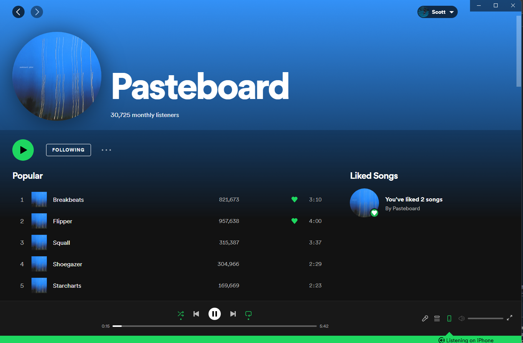Click the Flipper album art thumbnail
Screen dimensions: 523x343
click(39, 221)
